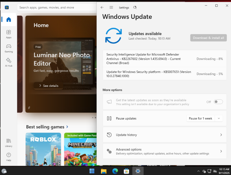231x175 pixels.
Task: Switch to Microsoft Store taskbar icon
Action: coord(127,171)
